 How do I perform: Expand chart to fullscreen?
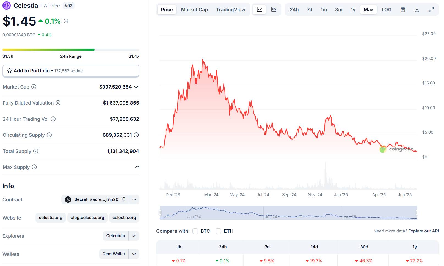[431, 10]
